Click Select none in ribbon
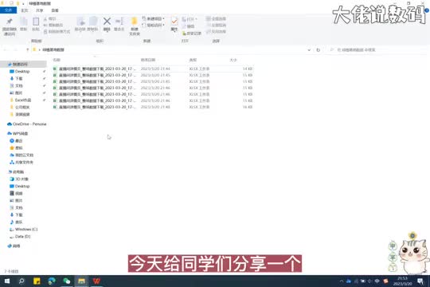 click(x=216, y=25)
